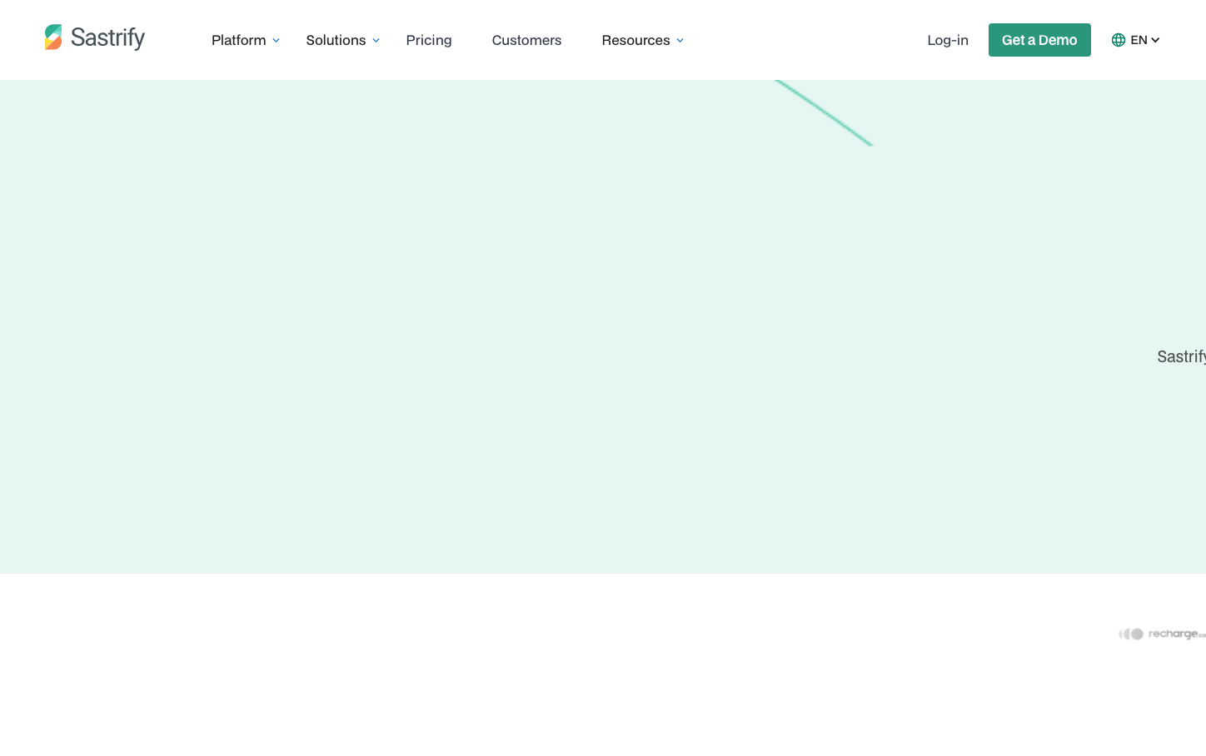Click the globe language icon
The width and height of the screenshot is (1206, 756).
click(x=1119, y=40)
